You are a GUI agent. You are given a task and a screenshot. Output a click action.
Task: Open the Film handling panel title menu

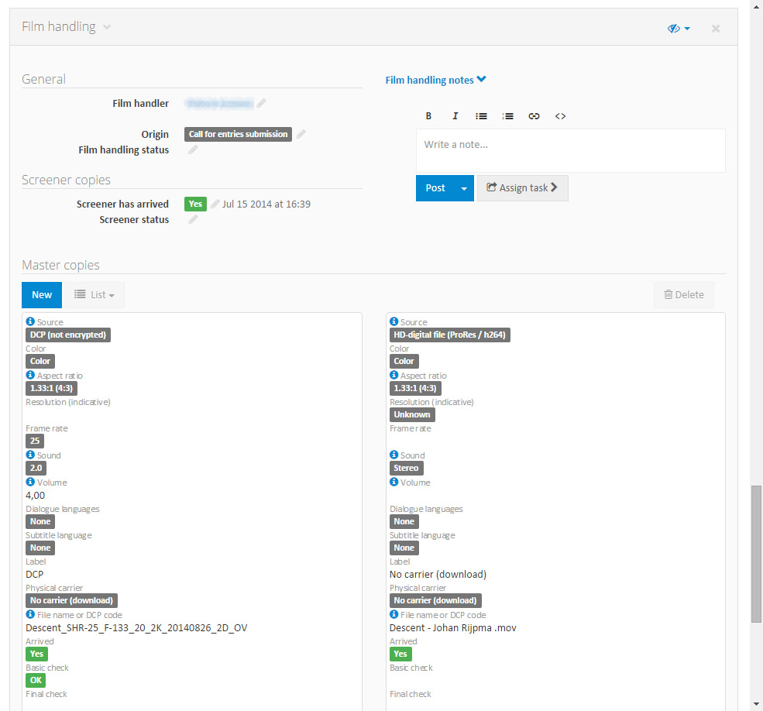pos(107,27)
